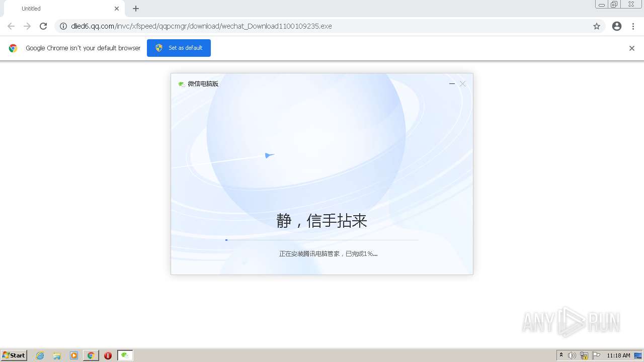Go forward to next page
The width and height of the screenshot is (644, 362).
27,26
